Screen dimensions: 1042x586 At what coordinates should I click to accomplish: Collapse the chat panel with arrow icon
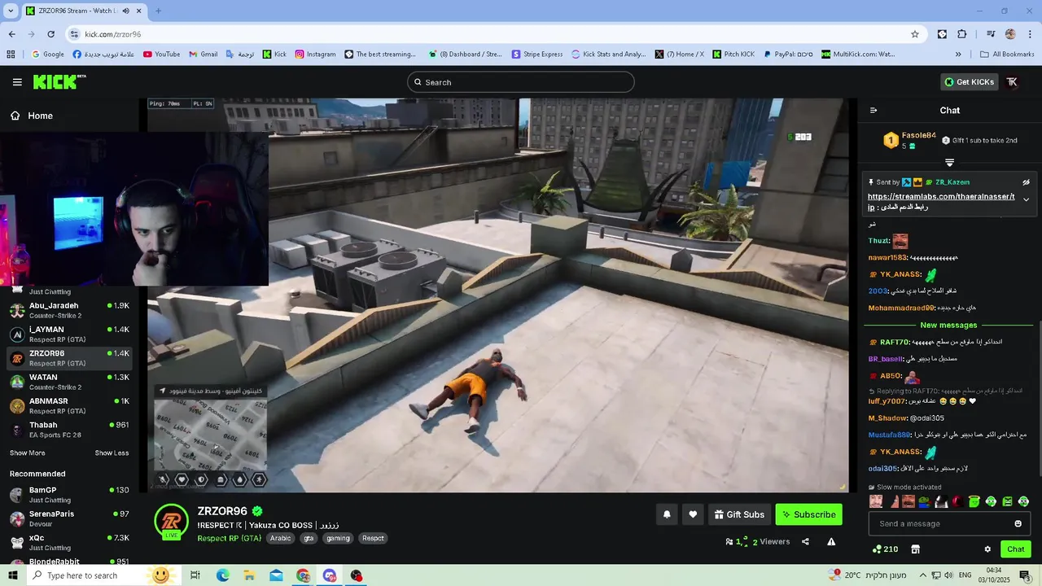click(873, 111)
